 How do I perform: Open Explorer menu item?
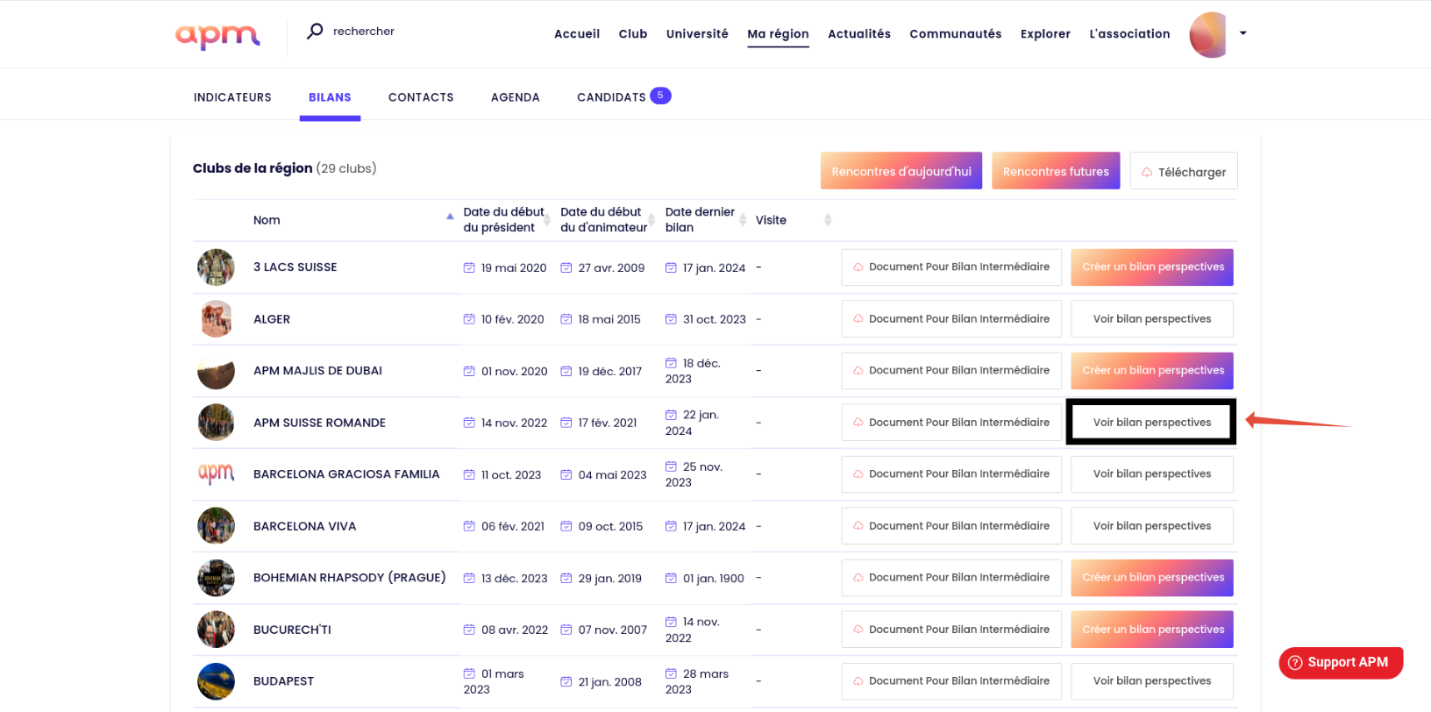click(x=1045, y=34)
